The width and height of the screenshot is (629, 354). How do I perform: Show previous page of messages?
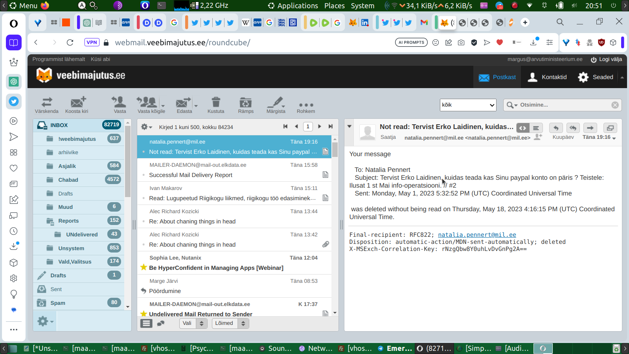(296, 127)
